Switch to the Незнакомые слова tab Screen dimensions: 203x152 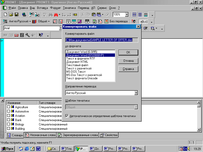[x=40, y=135]
